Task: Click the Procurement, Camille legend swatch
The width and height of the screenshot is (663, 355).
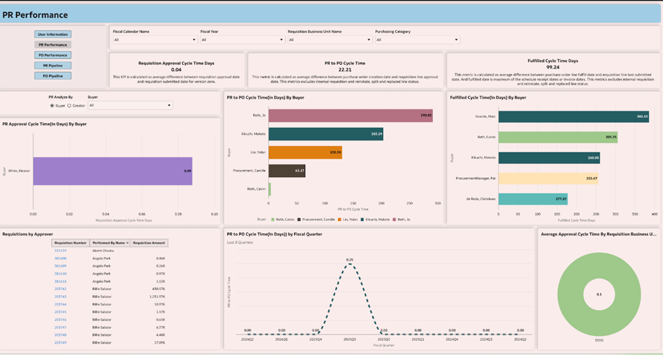Action: [x=299, y=219]
